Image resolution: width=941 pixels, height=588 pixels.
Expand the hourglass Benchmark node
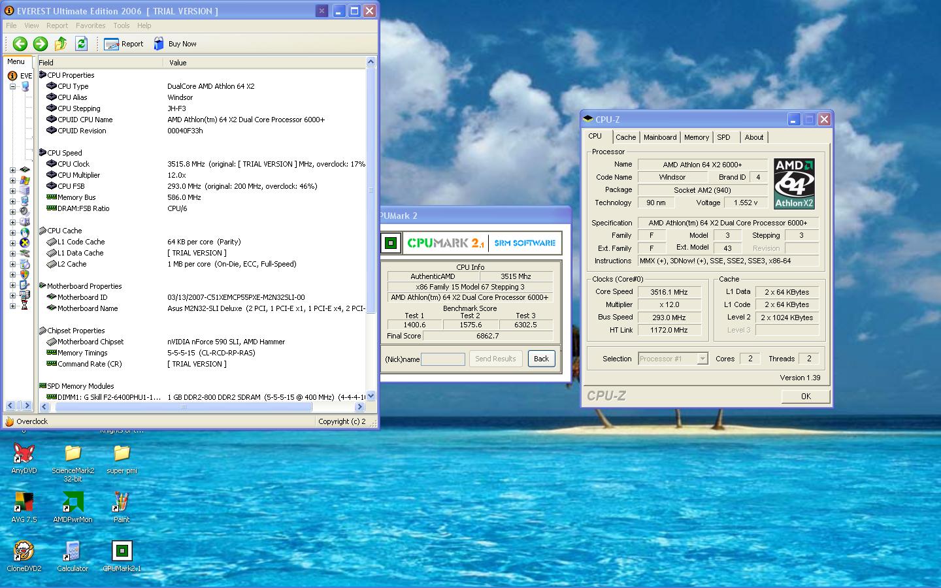(12, 306)
